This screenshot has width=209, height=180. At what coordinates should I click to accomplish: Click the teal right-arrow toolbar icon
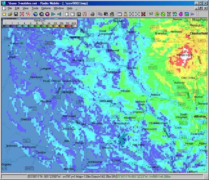click(x=59, y=14)
